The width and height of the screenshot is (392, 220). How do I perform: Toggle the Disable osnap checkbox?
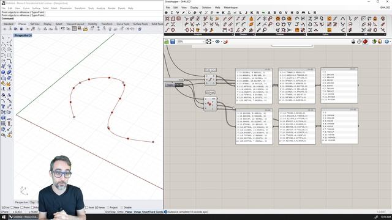[122, 208]
